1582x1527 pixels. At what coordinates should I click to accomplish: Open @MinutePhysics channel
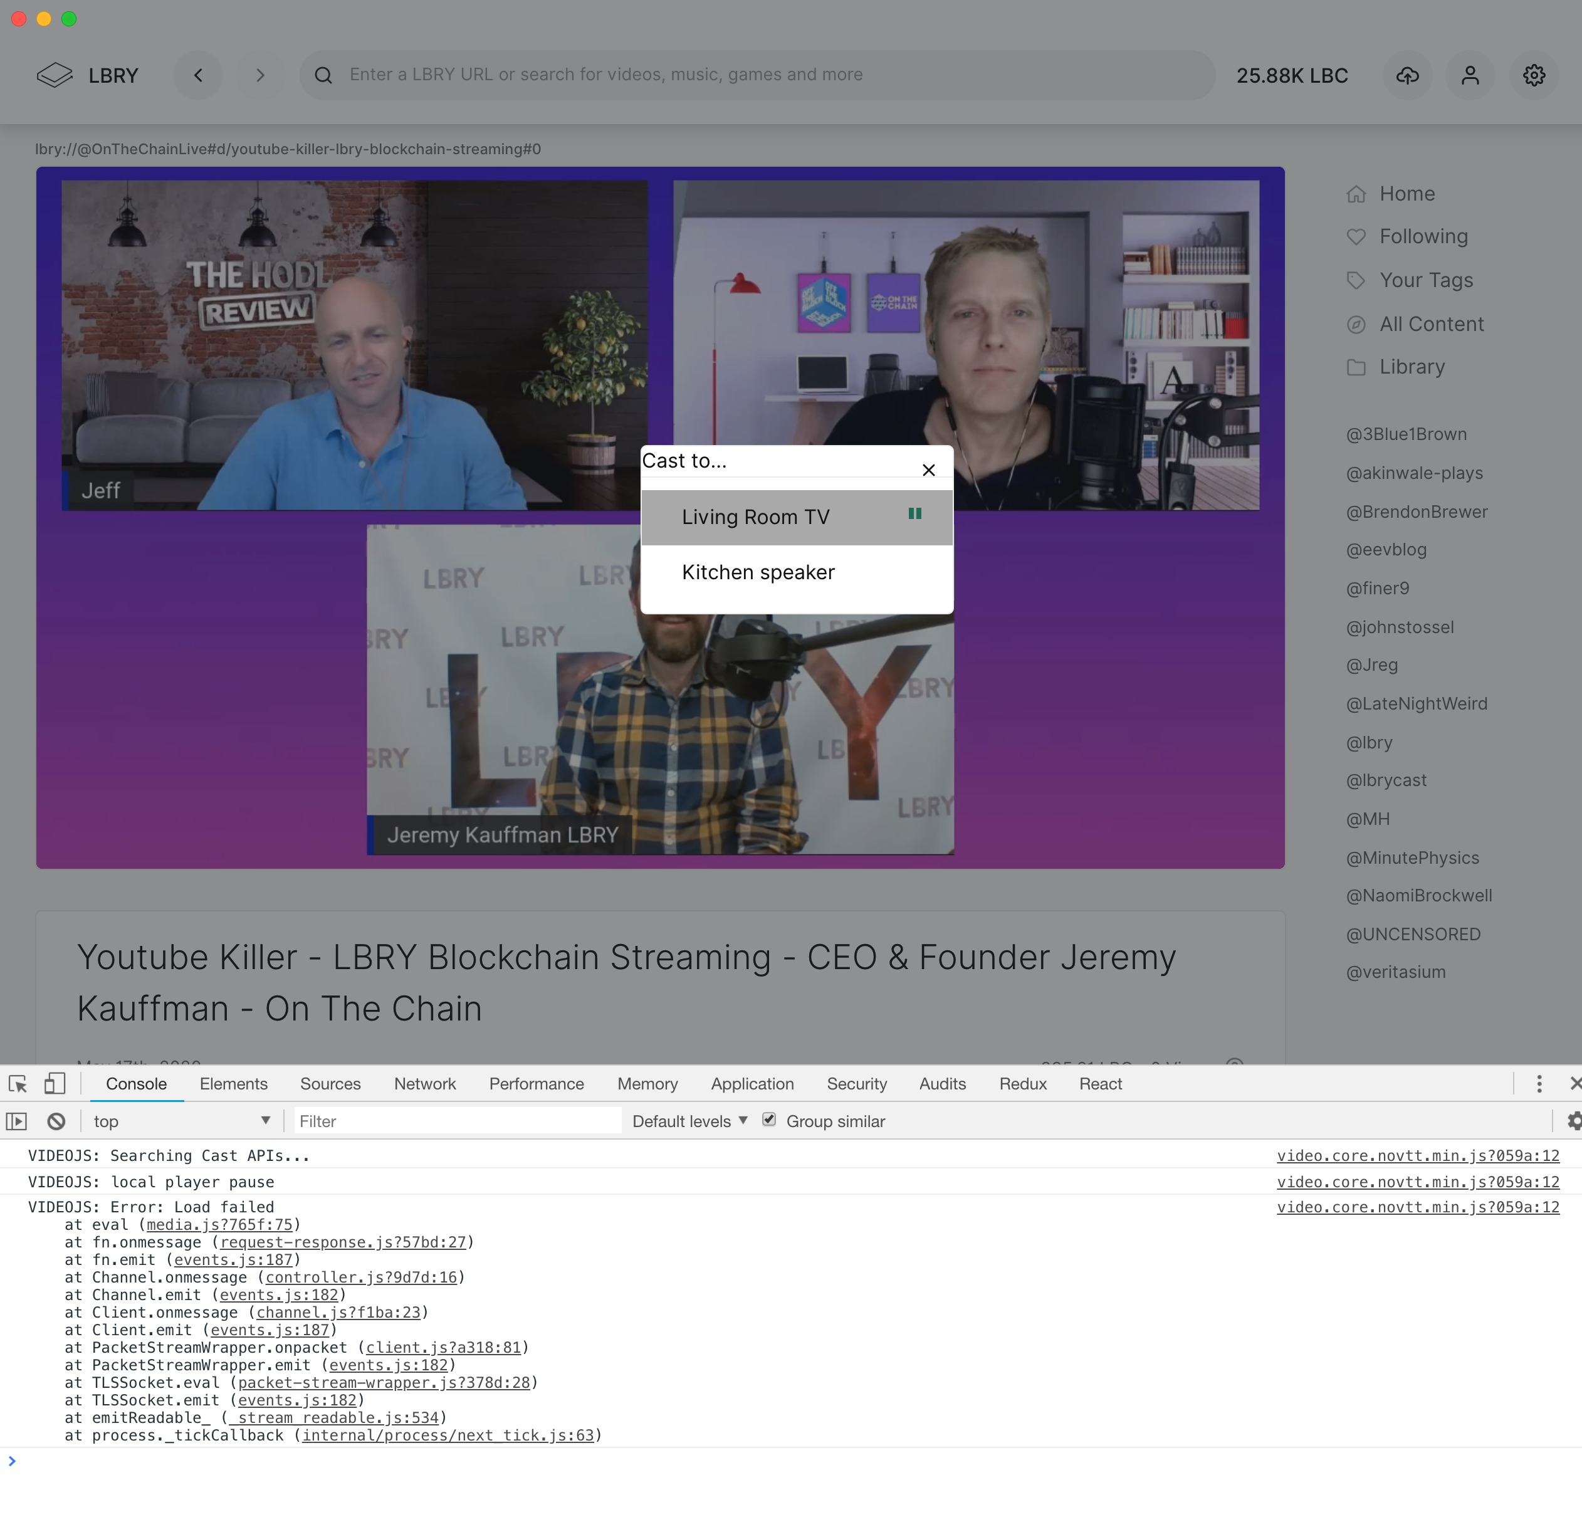[x=1413, y=858]
